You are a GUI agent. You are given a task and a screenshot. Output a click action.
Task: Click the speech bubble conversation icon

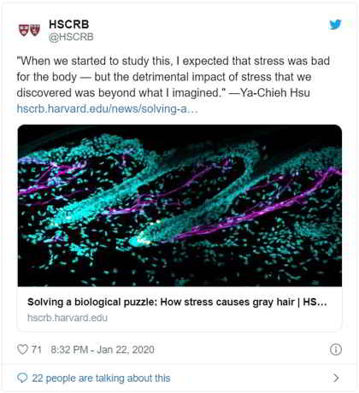[22, 378]
